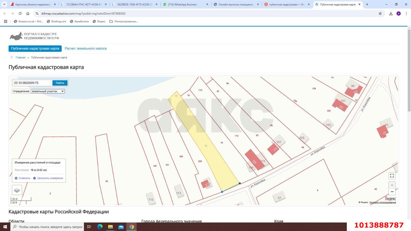
Task: Open 'Расчет земельного налога' tab
Action: pyautogui.click(x=85, y=48)
